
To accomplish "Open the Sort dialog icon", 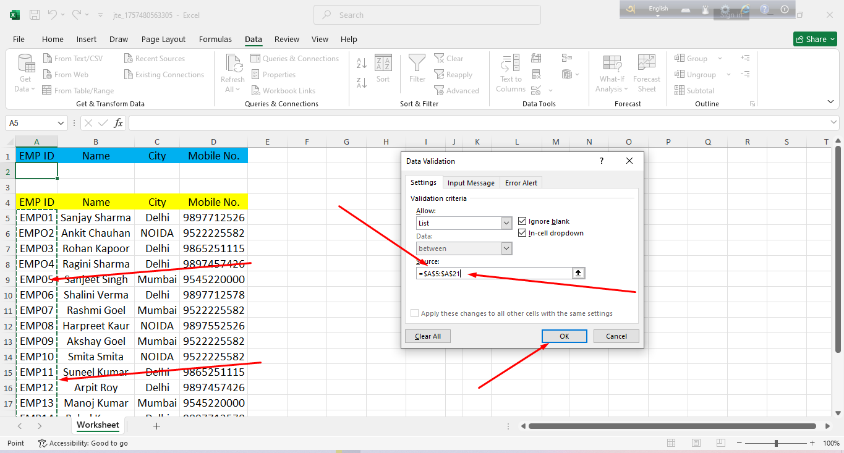I will [383, 69].
